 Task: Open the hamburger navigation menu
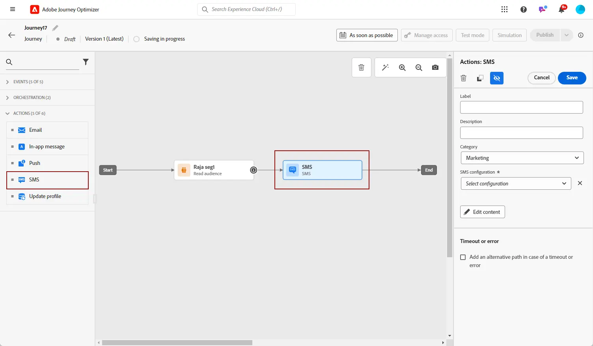click(13, 9)
